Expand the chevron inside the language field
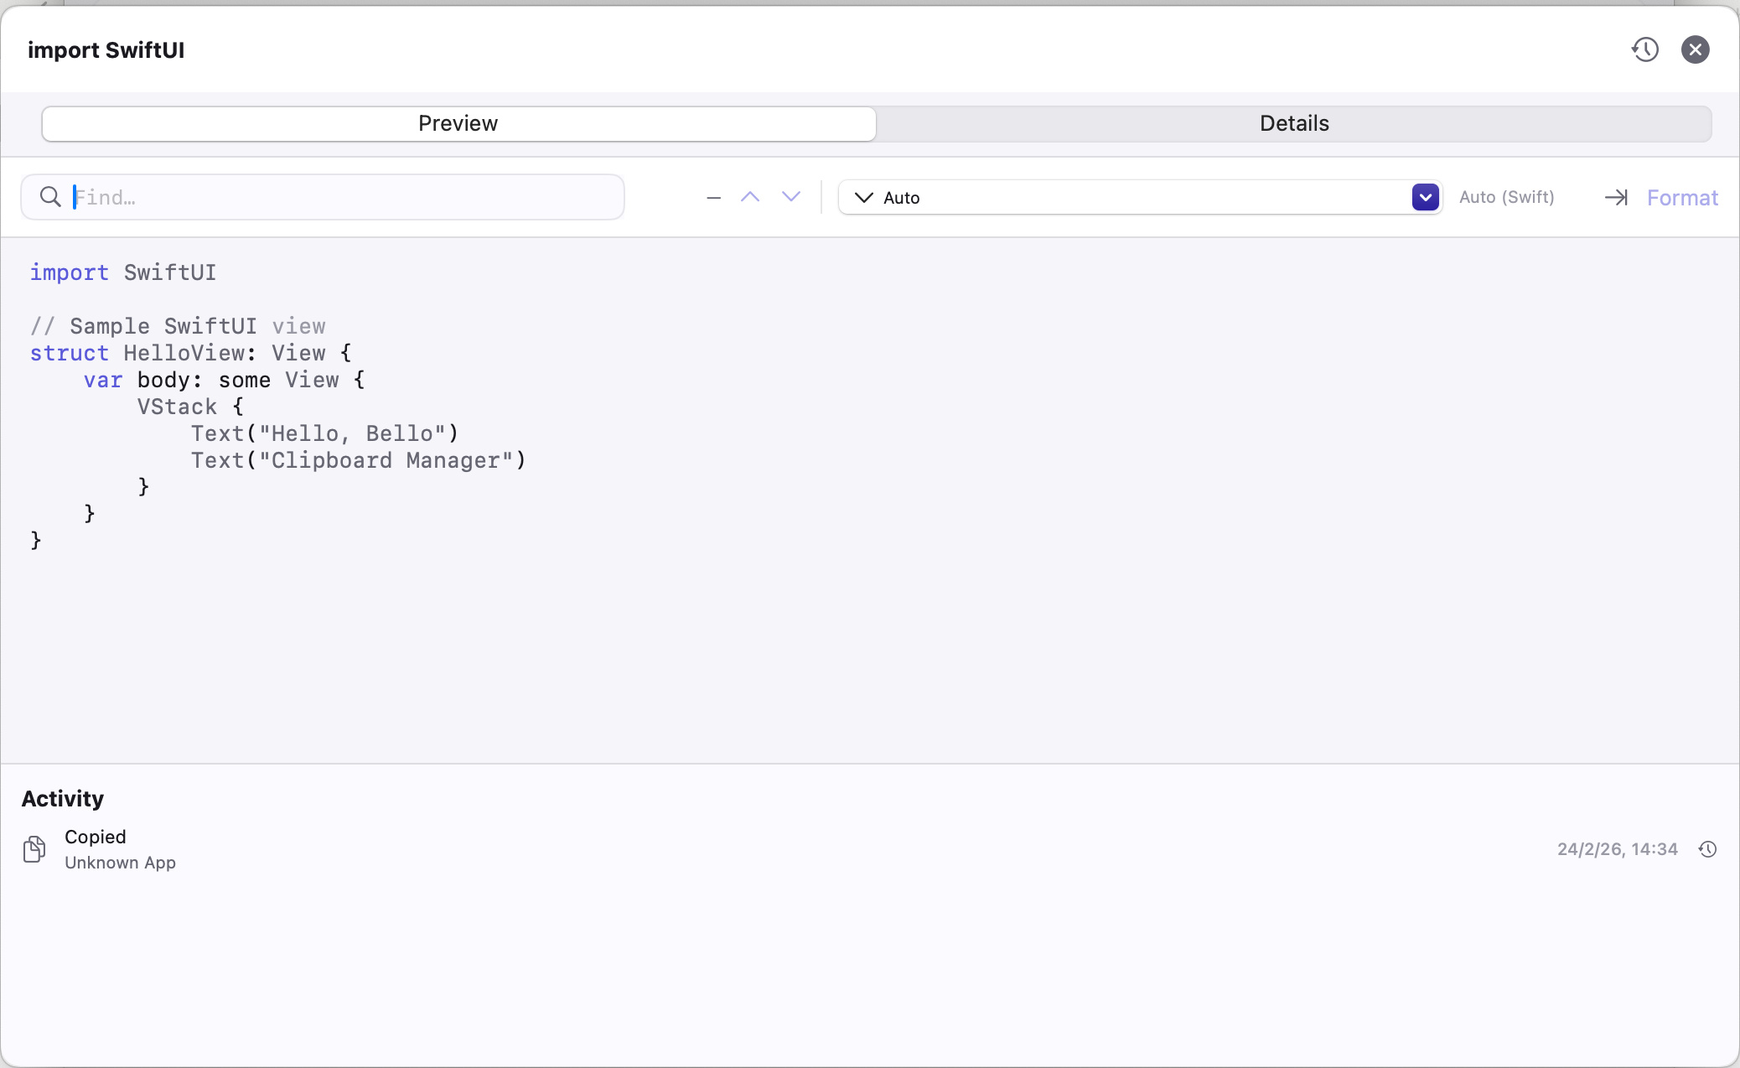This screenshot has height=1068, width=1740. coord(864,197)
